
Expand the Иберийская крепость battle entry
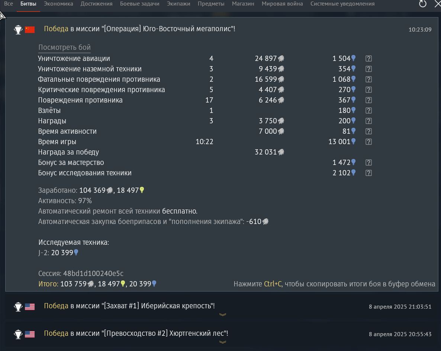[222, 315]
